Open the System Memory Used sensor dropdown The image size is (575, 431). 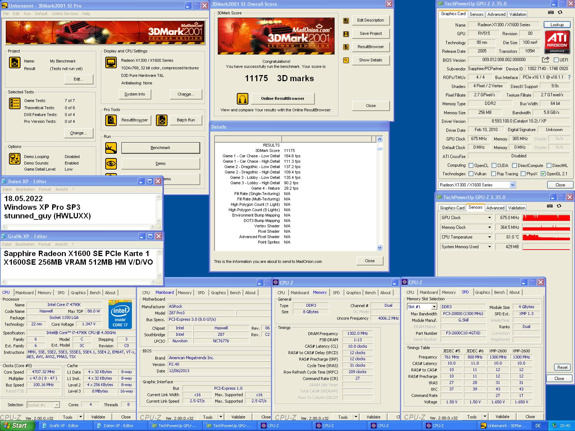click(x=489, y=247)
